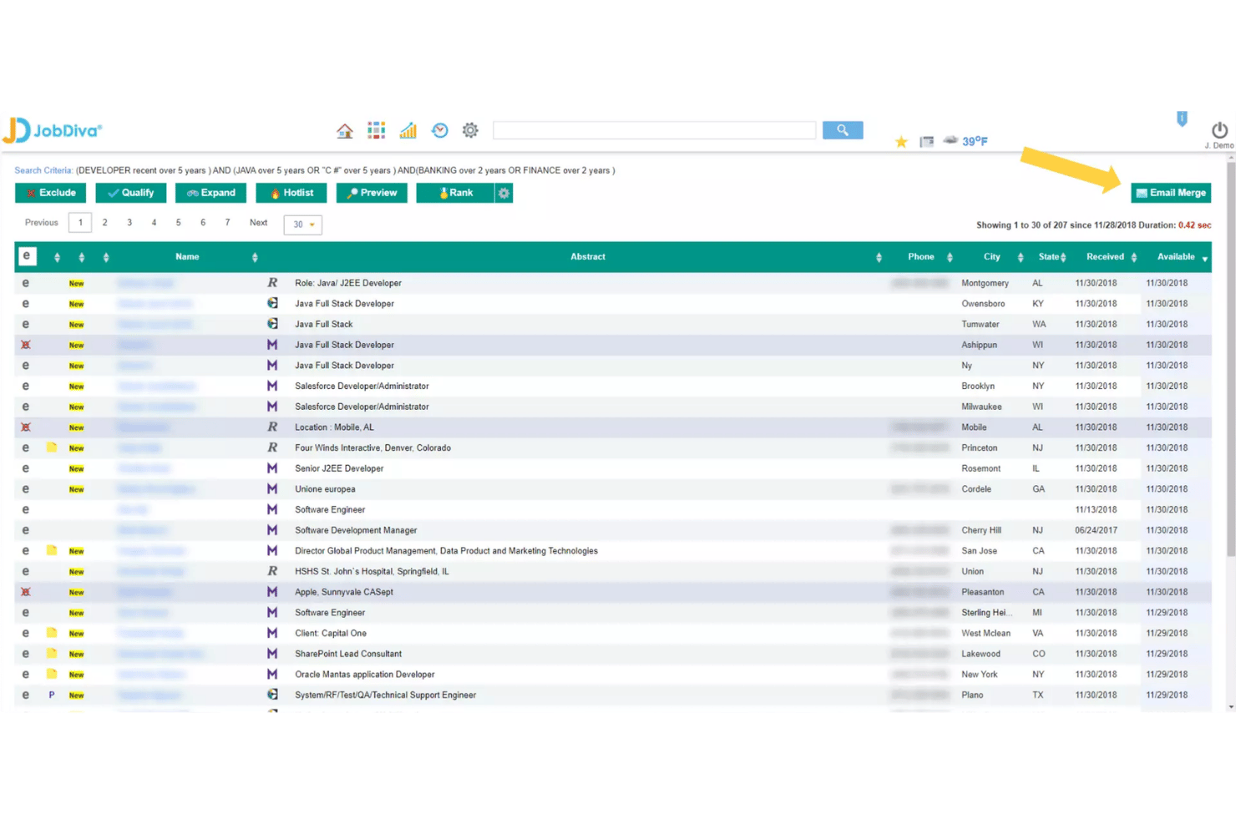This screenshot has width=1236, height=824.
Task: Click the blue shield bookmark icon
Action: click(x=1182, y=119)
